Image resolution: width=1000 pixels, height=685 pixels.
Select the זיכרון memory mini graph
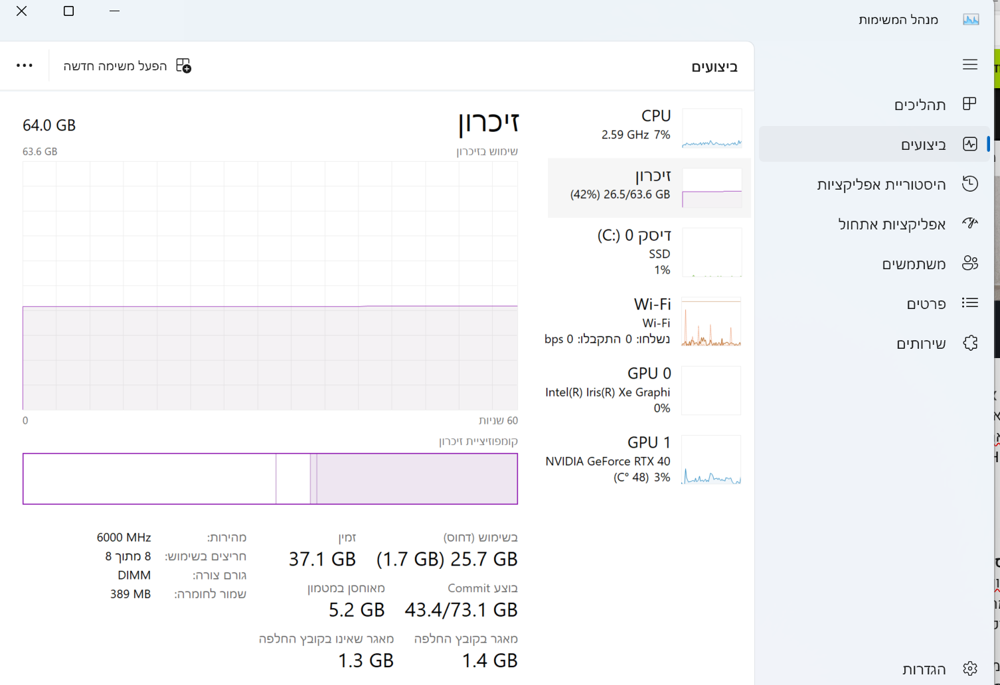712,188
